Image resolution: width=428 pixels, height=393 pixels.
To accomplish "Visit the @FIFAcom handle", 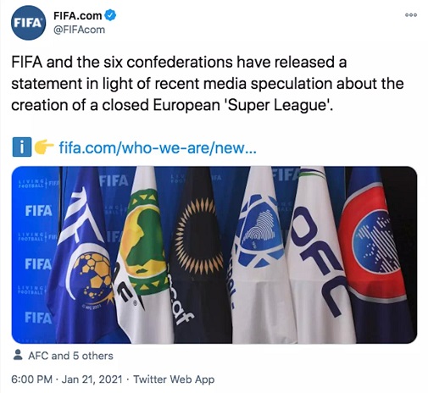I will point(79,30).
